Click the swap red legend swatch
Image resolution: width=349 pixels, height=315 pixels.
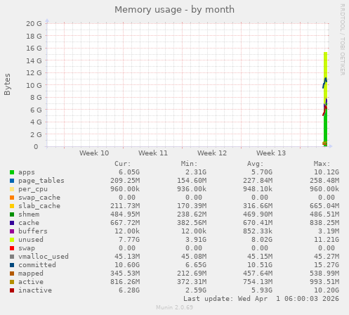[12, 248]
